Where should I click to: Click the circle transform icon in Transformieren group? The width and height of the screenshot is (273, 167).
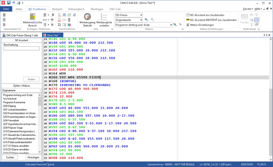pos(64,15)
